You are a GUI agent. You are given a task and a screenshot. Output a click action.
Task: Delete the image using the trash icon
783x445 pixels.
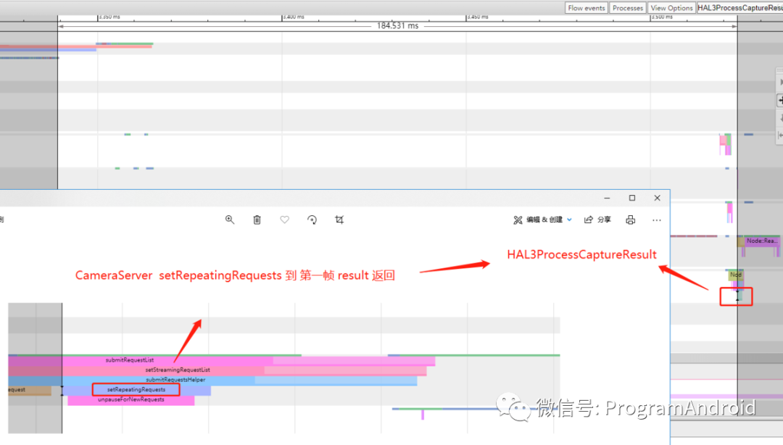coord(257,220)
